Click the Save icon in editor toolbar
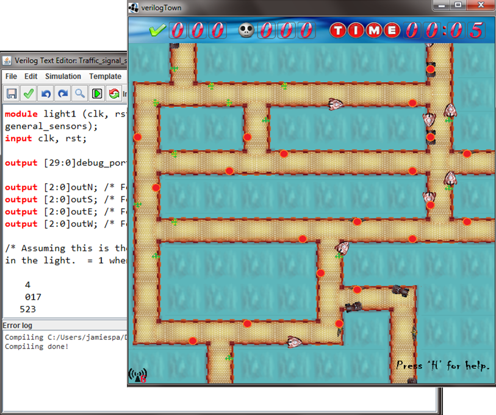Viewport: 496px width, 415px height. (x=11, y=93)
